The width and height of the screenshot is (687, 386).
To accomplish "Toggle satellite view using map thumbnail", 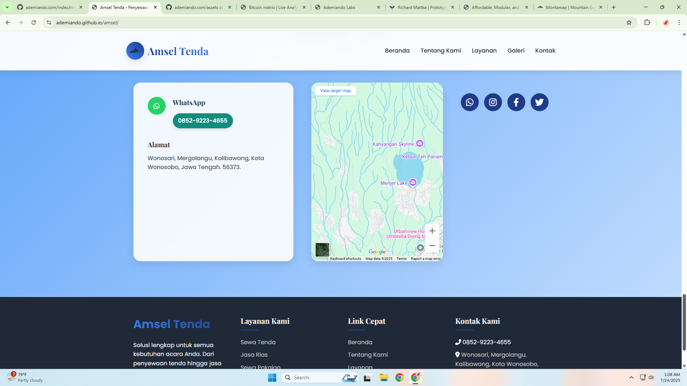I will [322, 249].
